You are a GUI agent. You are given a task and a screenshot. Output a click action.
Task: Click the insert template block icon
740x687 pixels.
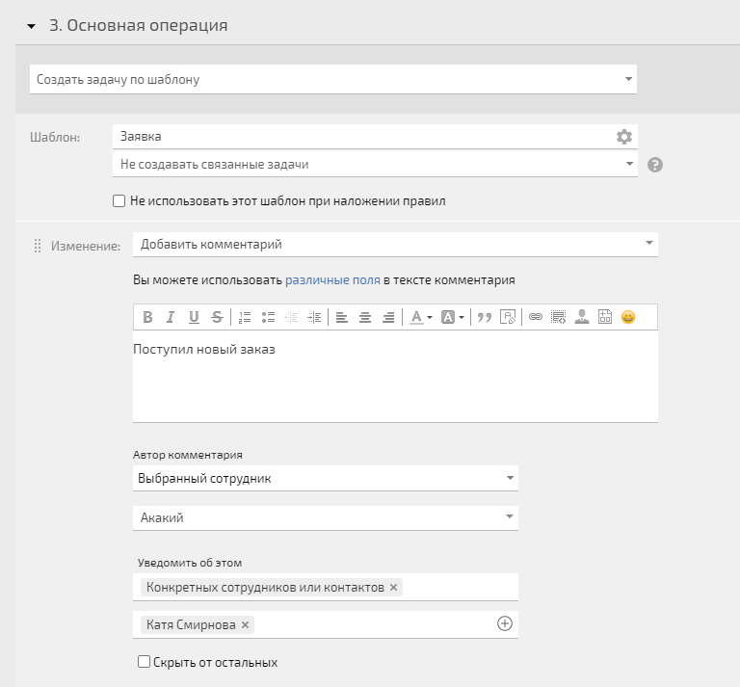(x=605, y=317)
